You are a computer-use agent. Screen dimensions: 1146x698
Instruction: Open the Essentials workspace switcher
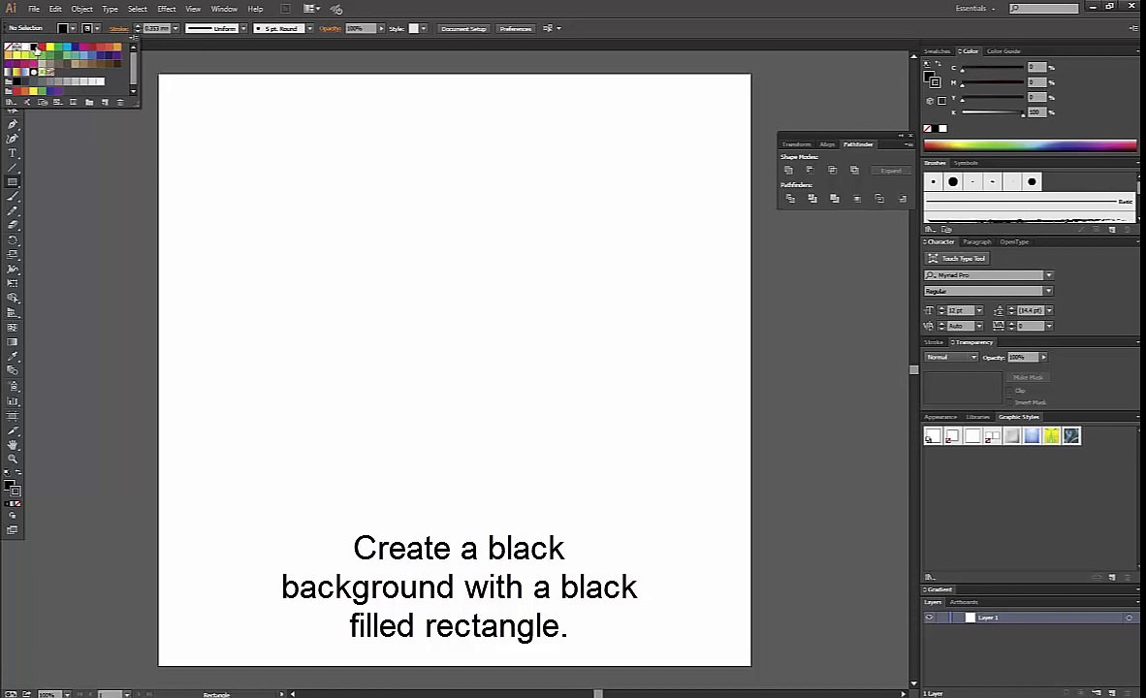[x=975, y=9]
